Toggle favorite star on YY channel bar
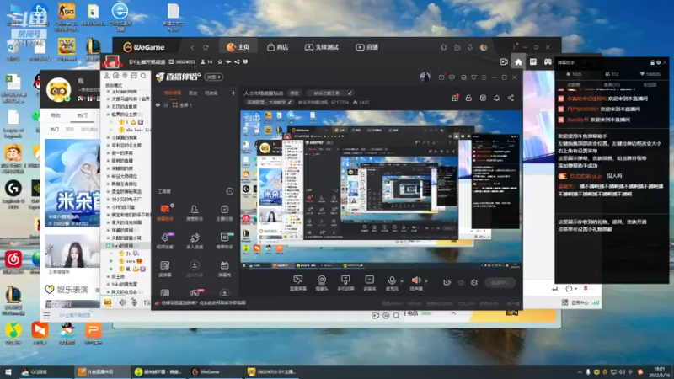674x379 pixels. coord(220,61)
